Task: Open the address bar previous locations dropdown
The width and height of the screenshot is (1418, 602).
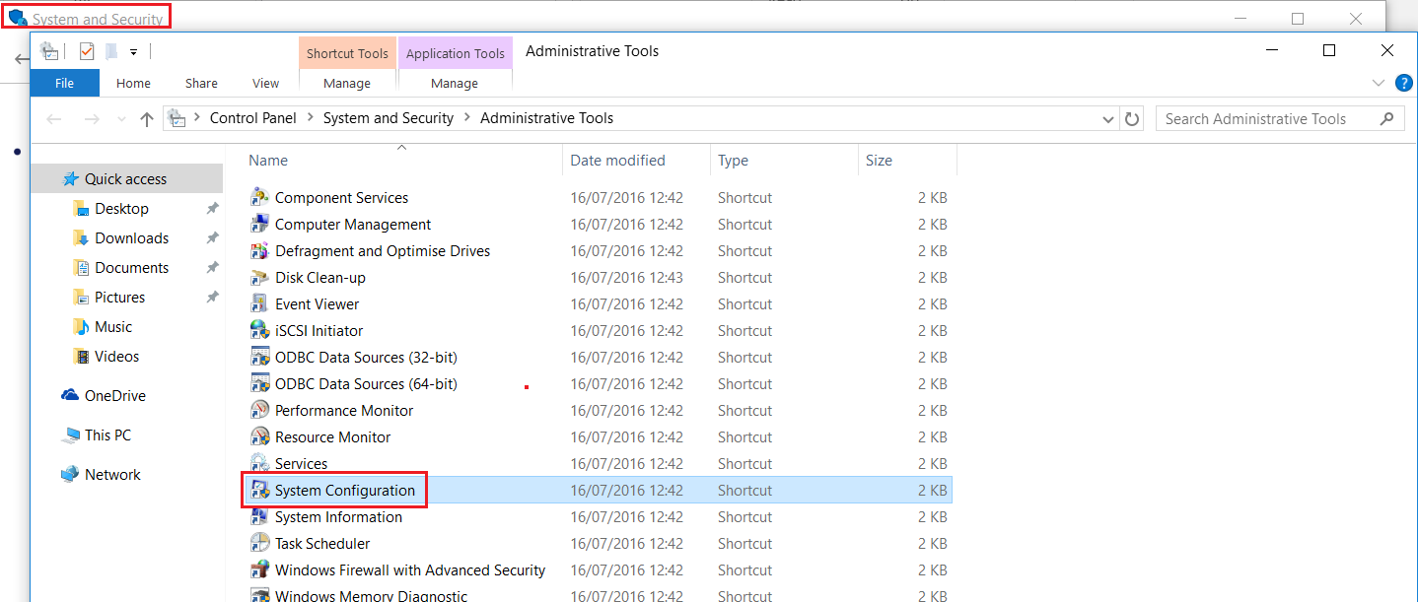Action: [1108, 119]
